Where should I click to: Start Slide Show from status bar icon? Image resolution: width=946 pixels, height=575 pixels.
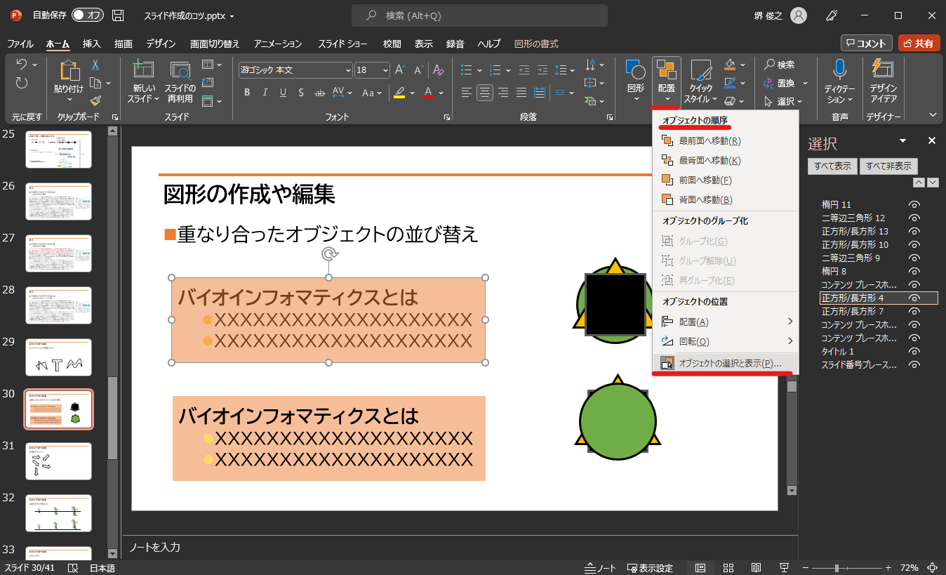coord(784,567)
